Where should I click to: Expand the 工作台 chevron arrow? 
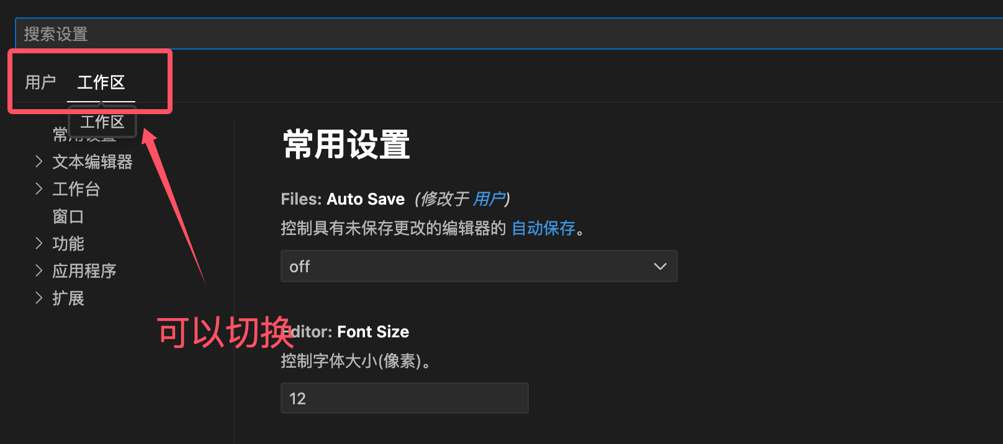click(x=39, y=189)
